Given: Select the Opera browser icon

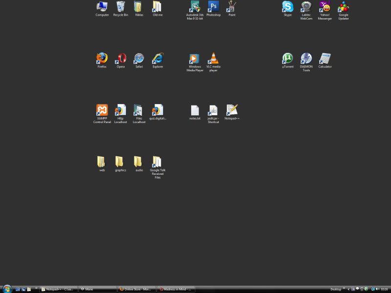Looking at the screenshot, I should [121, 59].
